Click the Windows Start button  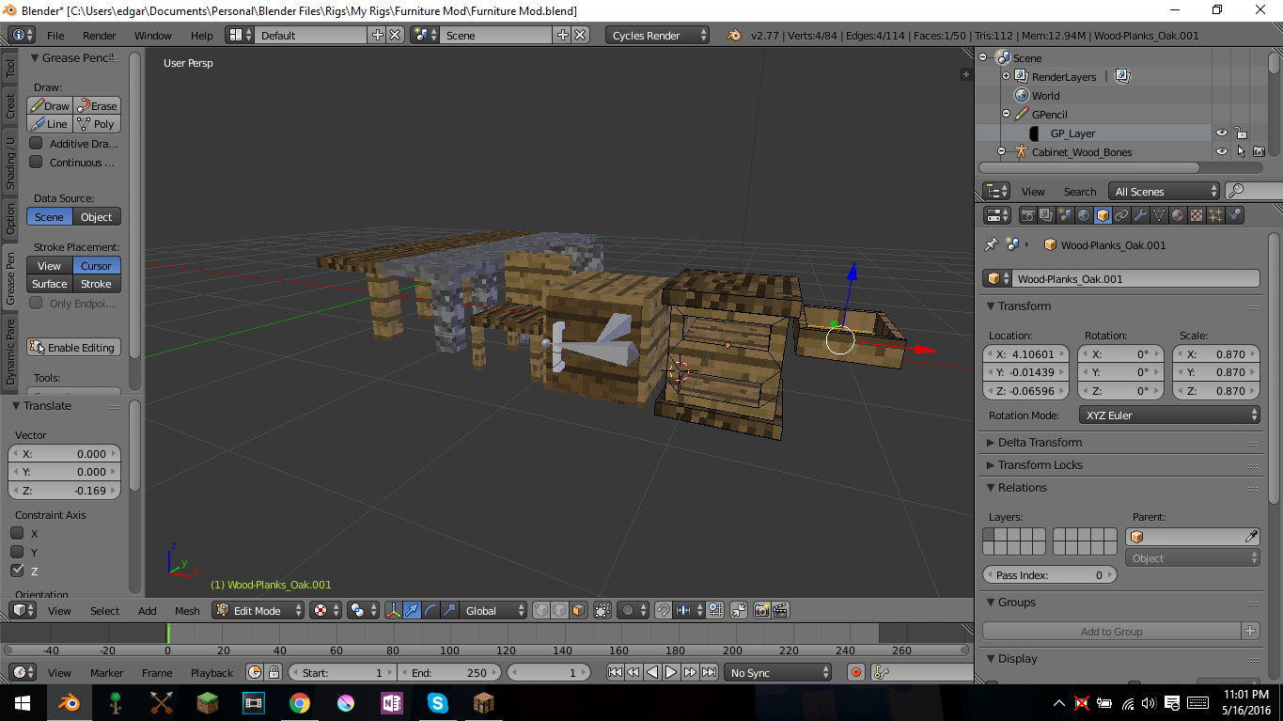tap(23, 702)
